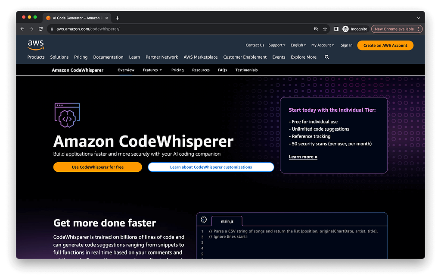
Task: Click the Incognito profile icon
Action: point(346,29)
